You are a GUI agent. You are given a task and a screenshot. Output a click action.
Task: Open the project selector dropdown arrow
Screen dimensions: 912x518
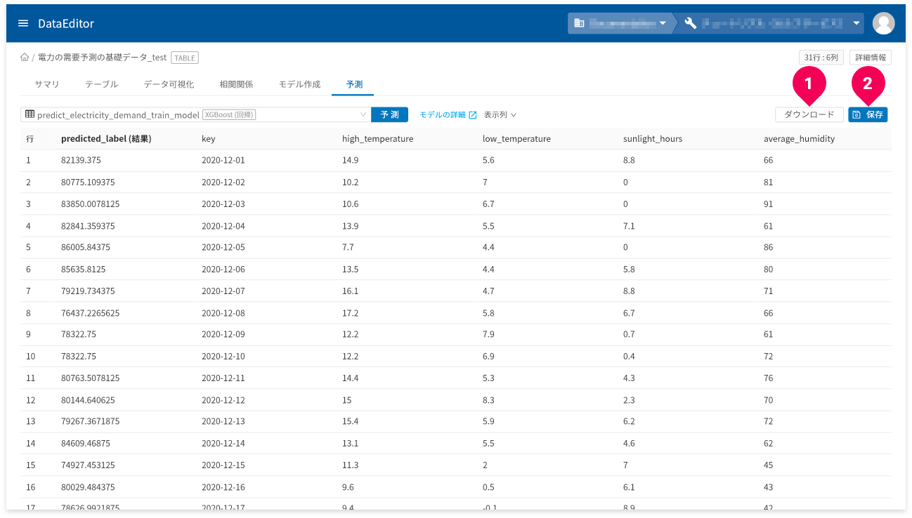pos(856,23)
